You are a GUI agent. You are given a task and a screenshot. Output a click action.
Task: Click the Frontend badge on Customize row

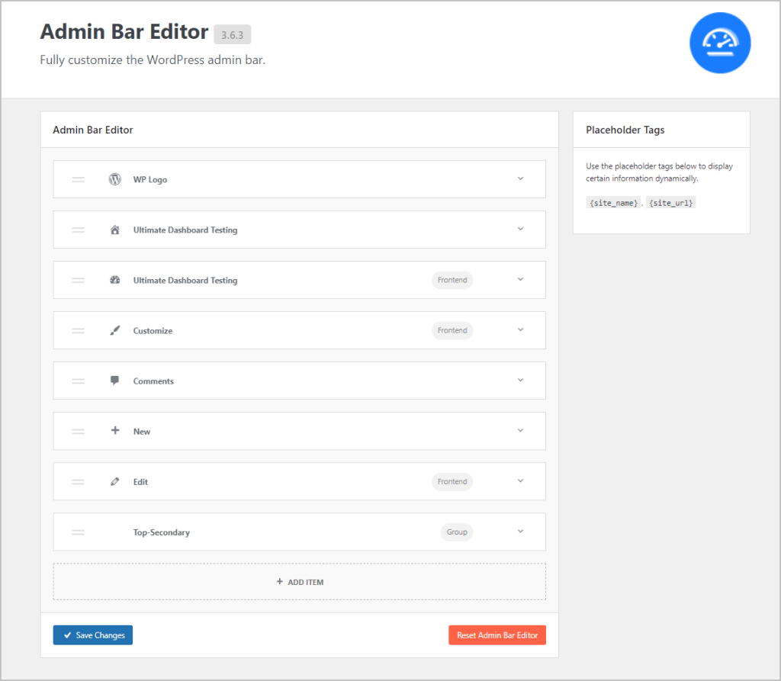[x=452, y=330]
